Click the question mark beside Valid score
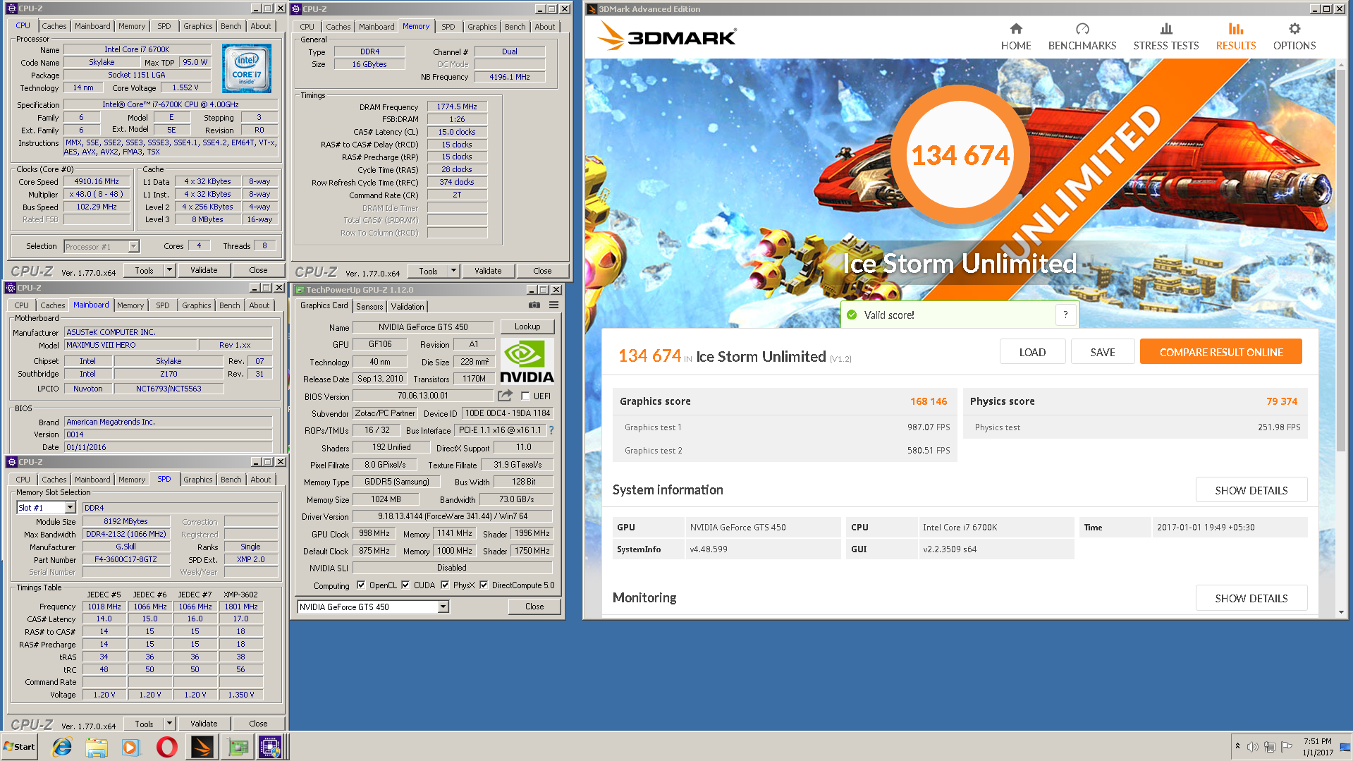This screenshot has width=1353, height=761. pyautogui.click(x=1065, y=315)
